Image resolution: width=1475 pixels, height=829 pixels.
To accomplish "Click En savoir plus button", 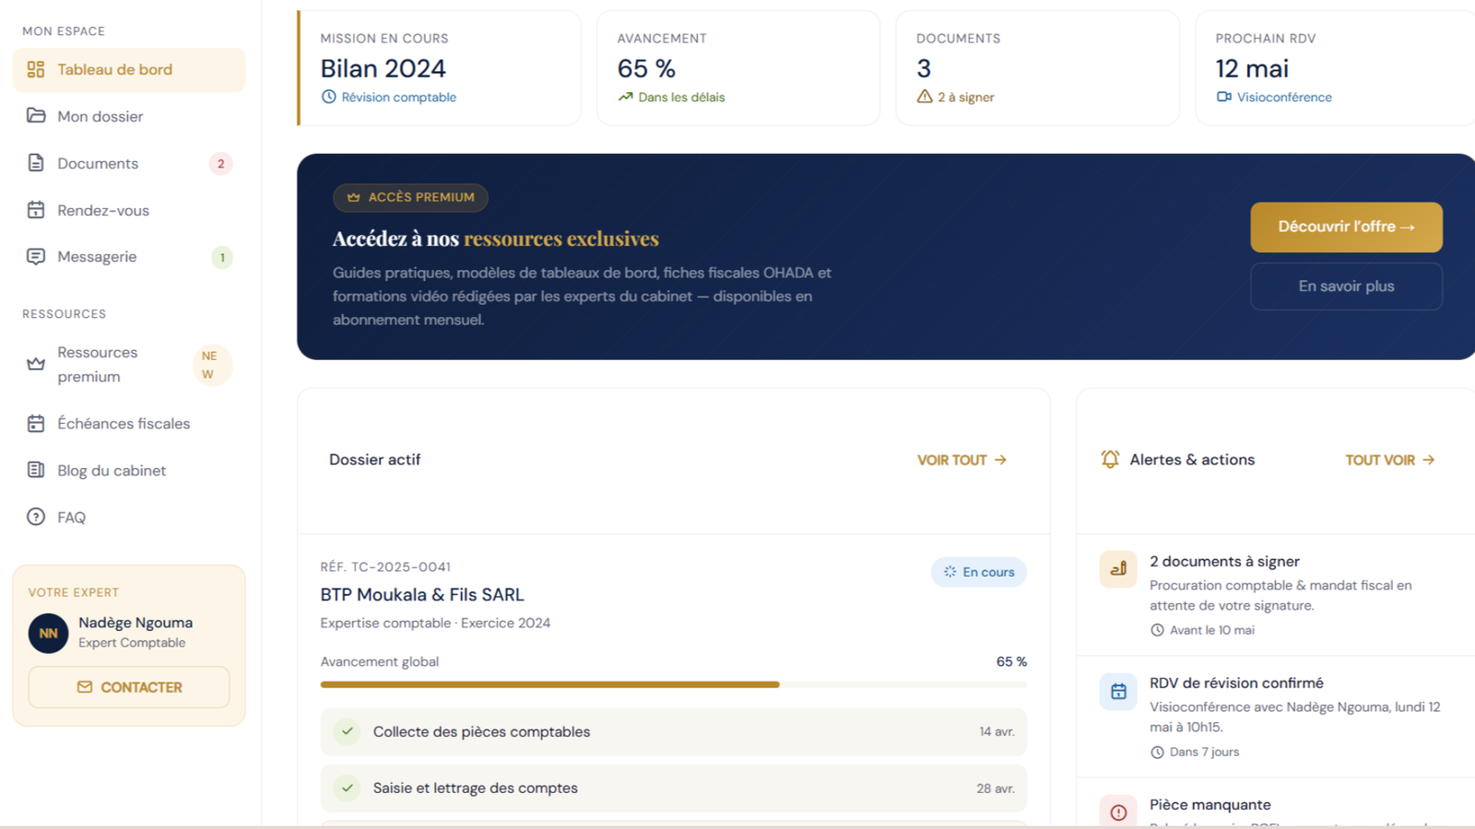I will point(1346,286).
